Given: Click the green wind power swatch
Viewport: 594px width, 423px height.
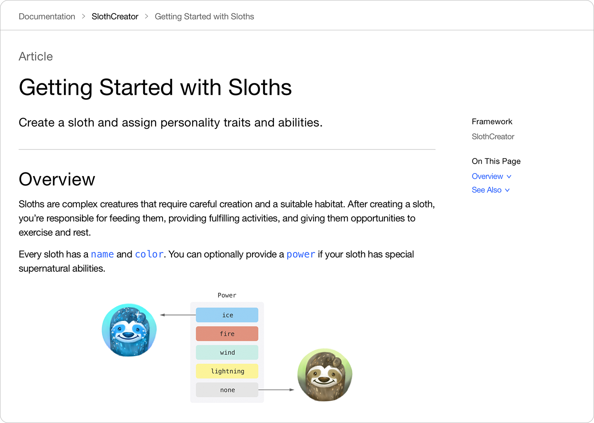Looking at the screenshot, I should point(227,352).
